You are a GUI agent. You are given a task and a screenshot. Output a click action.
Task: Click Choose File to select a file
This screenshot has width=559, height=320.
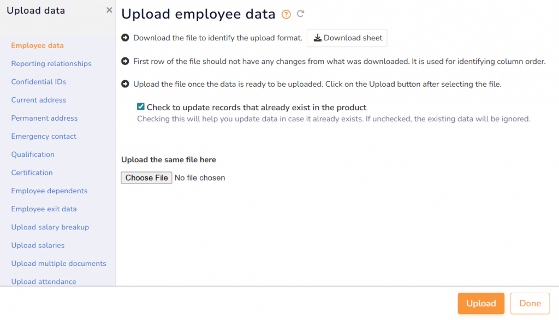click(146, 177)
